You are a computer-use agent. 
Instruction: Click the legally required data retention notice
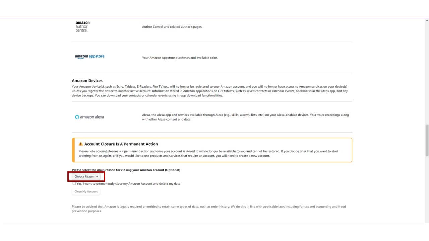[x=209, y=209]
